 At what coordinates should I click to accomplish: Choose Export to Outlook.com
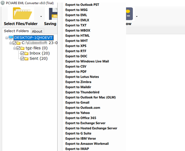[x=83, y=108]
